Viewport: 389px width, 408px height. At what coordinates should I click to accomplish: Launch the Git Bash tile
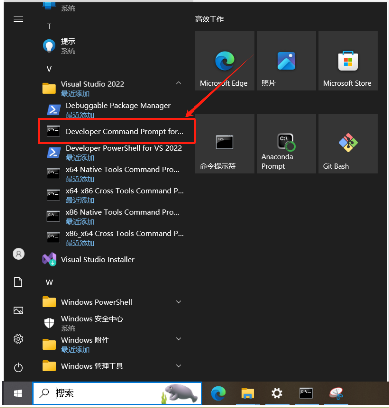pos(348,144)
